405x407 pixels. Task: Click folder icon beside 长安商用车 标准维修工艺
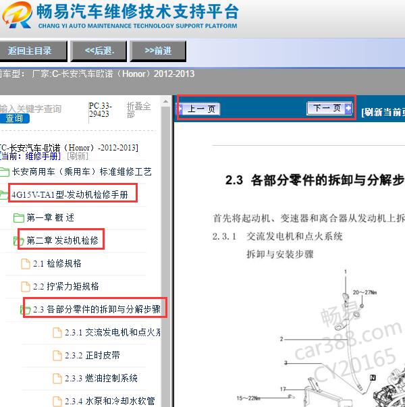click(5, 172)
